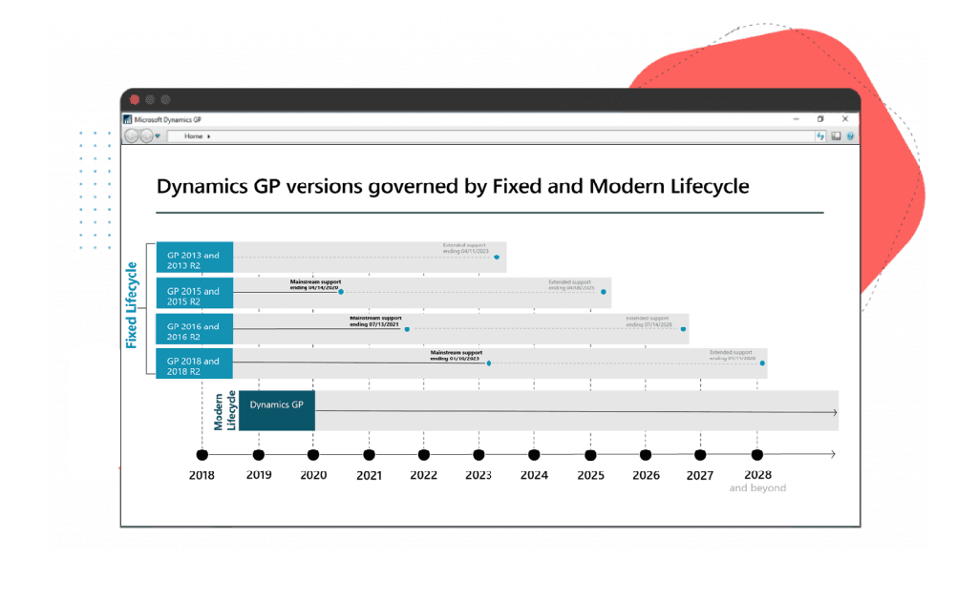Click the forward navigation arrow icon
Viewport: 978px width, 601px height.
click(145, 135)
